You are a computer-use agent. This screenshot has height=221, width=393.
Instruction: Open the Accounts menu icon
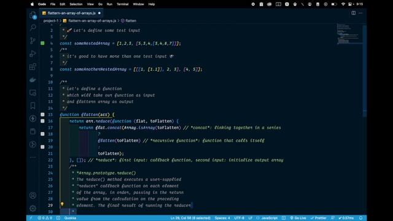(x=33, y=195)
